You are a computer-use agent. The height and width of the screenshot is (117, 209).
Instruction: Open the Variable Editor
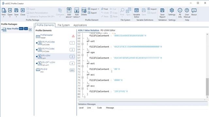point(137,13)
